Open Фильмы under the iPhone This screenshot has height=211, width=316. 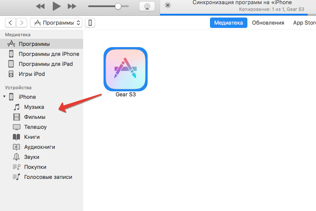[42, 117]
